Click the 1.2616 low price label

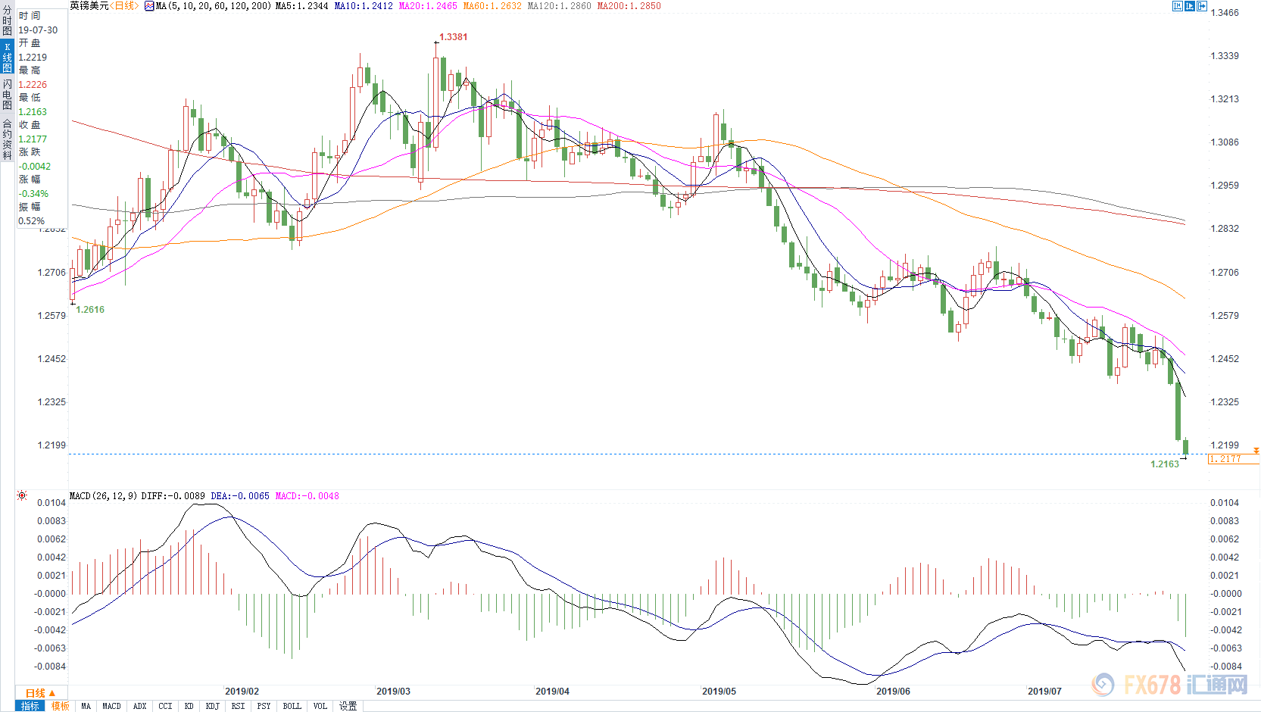click(90, 310)
